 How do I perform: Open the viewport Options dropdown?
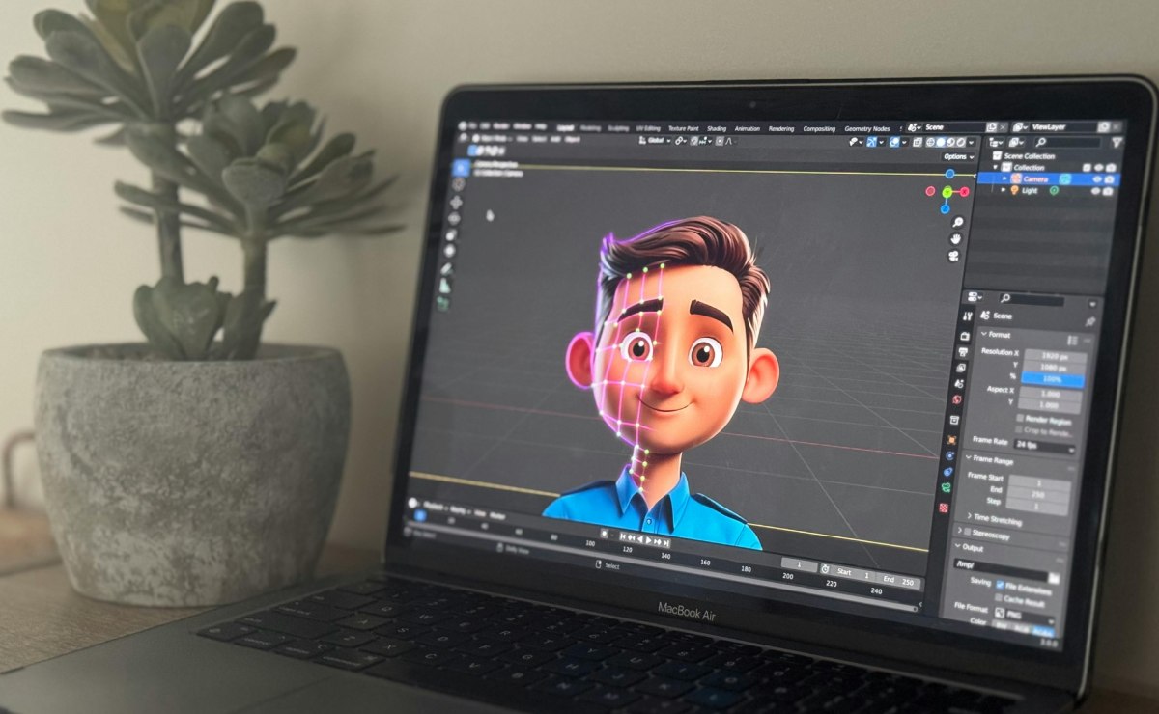(956, 156)
